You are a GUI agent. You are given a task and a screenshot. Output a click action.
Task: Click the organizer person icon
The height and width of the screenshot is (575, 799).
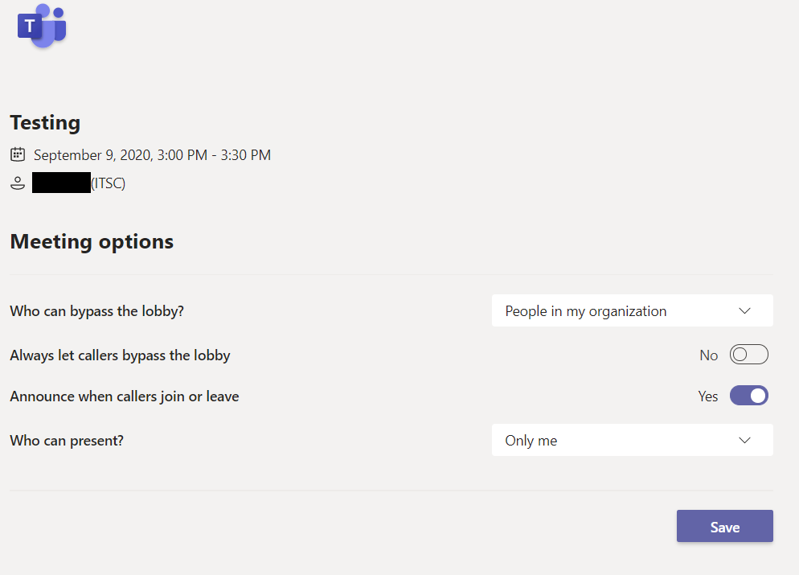[x=18, y=183]
